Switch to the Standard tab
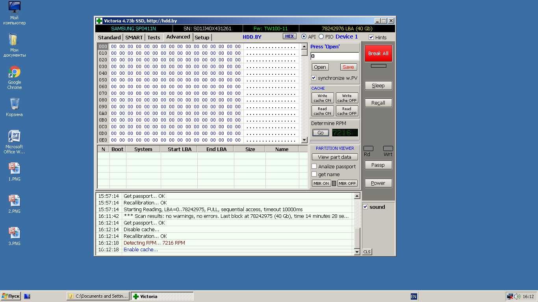The height and width of the screenshot is (302, 538). (109, 37)
